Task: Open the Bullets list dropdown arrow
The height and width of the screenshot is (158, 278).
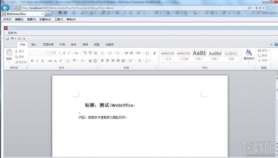Action: click(x=106, y=53)
